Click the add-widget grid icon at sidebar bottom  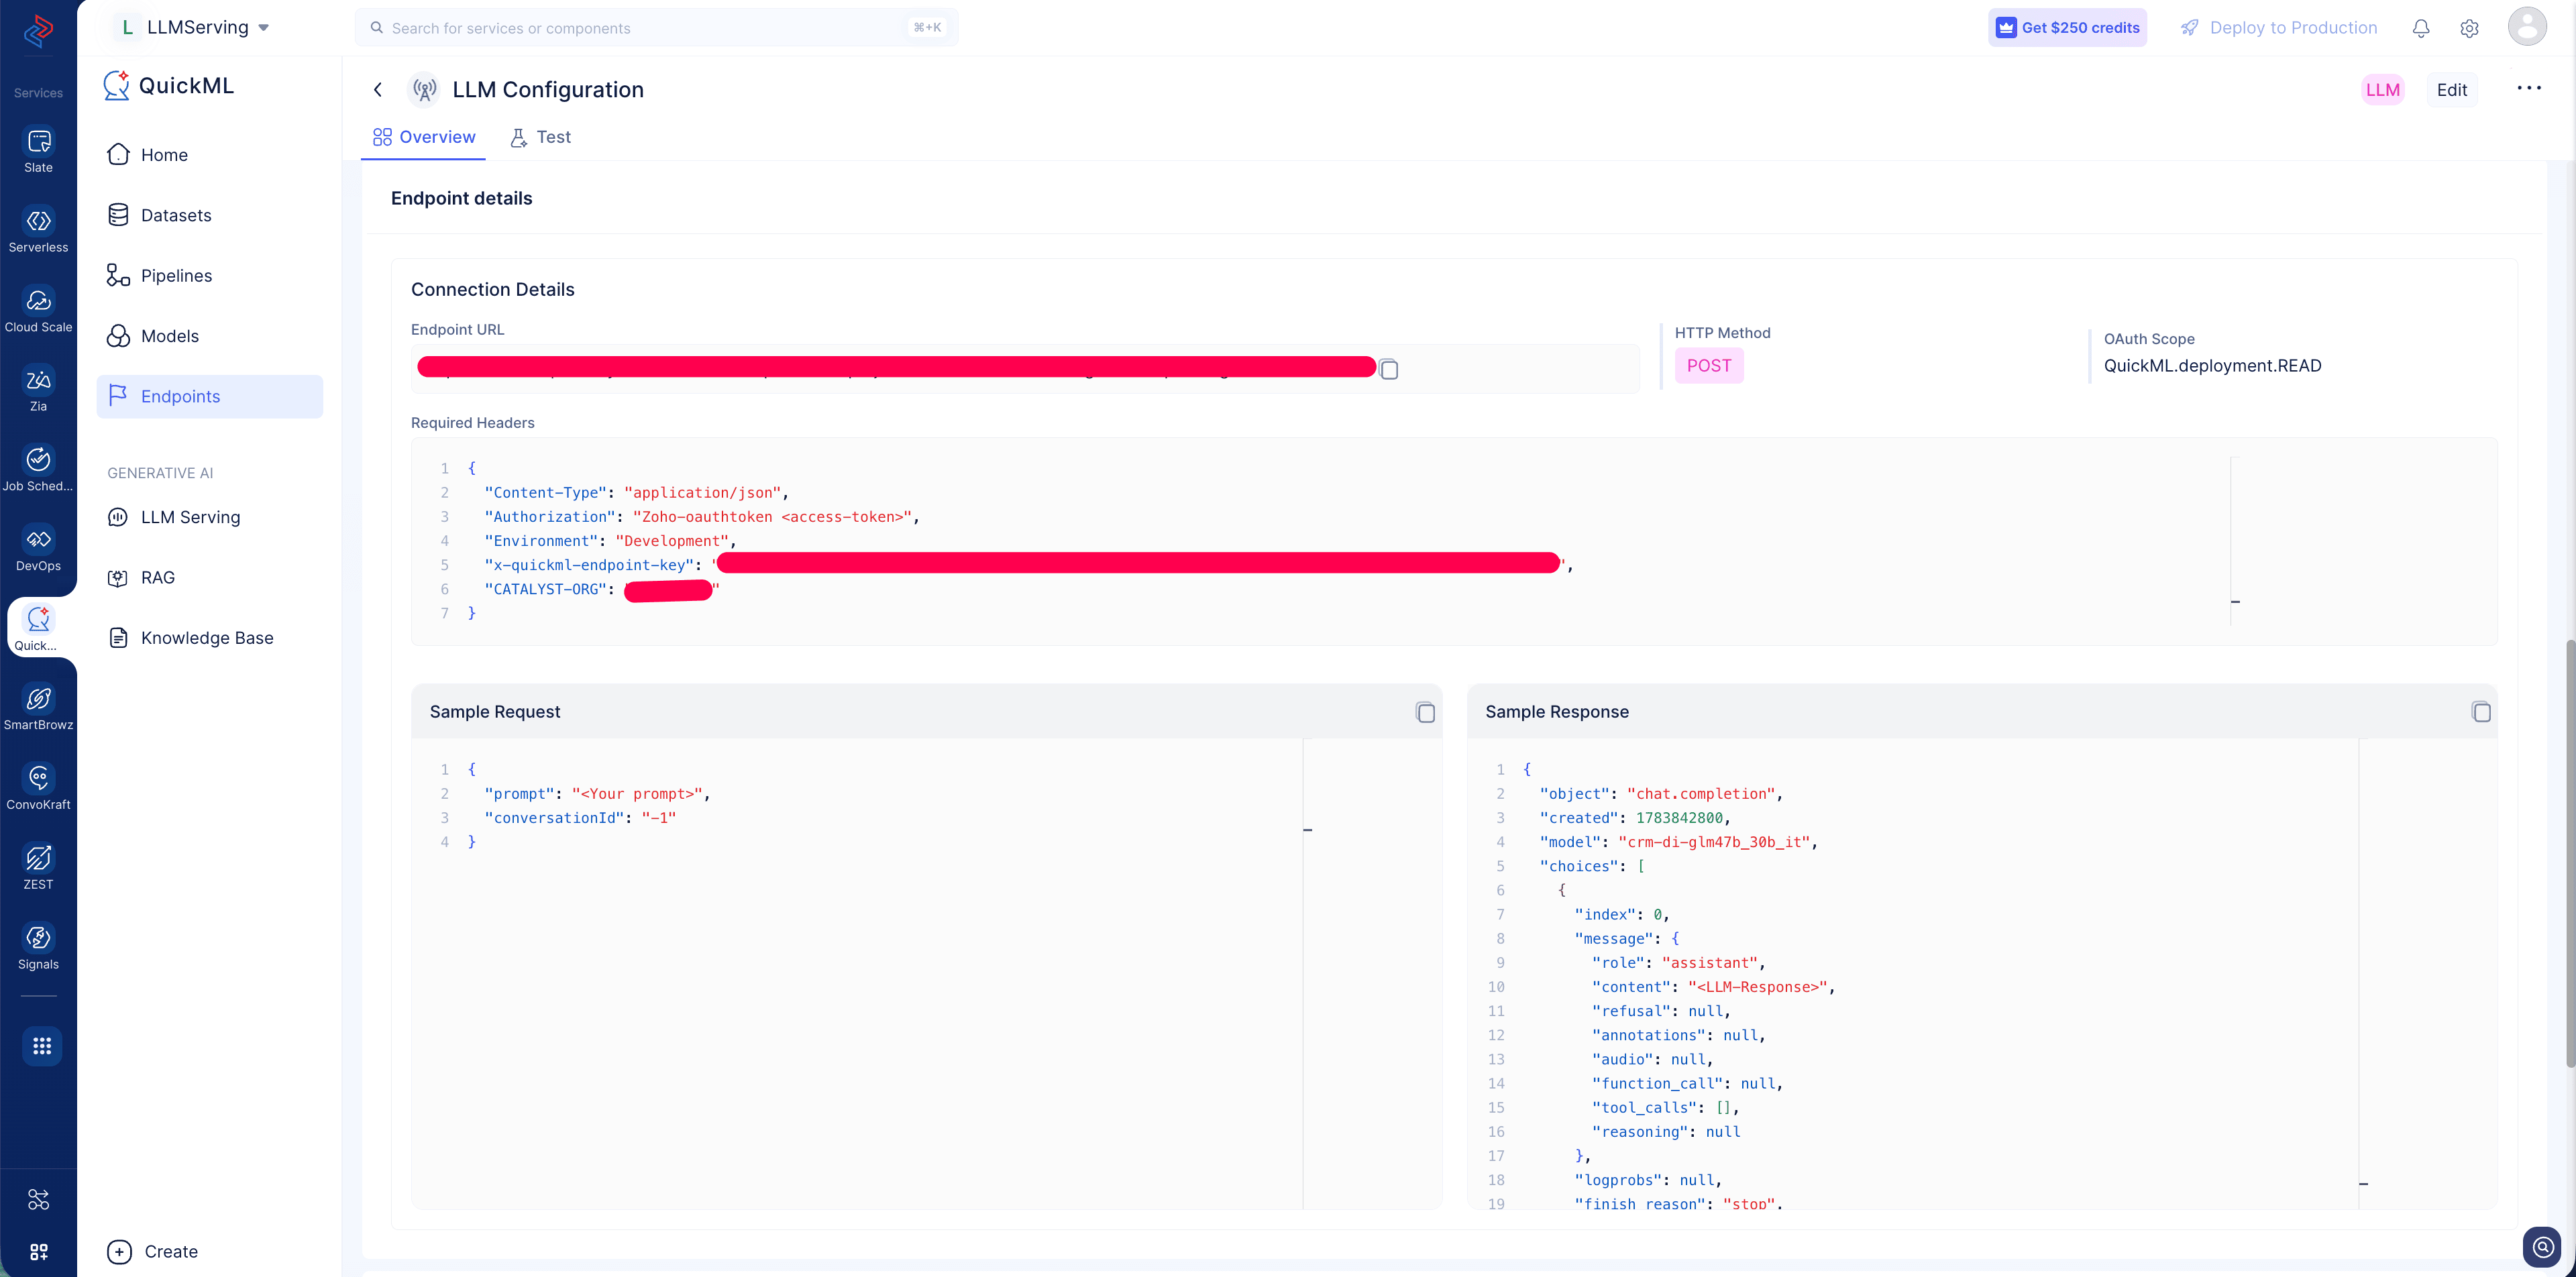tap(38, 1252)
